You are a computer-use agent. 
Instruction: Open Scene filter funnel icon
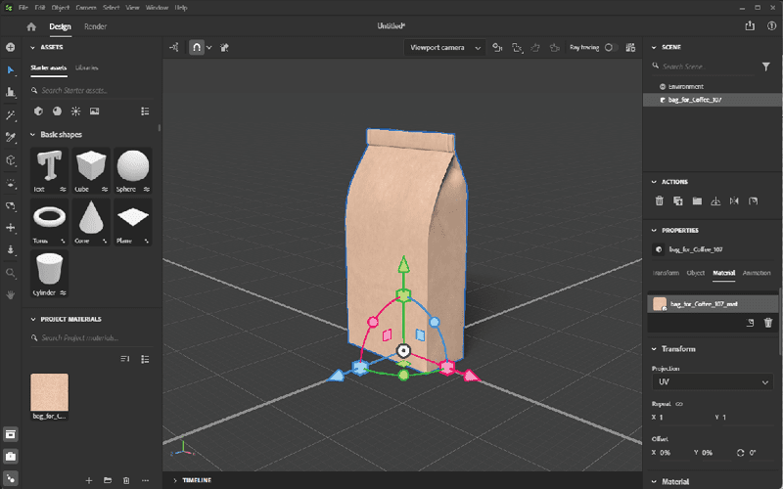point(766,67)
